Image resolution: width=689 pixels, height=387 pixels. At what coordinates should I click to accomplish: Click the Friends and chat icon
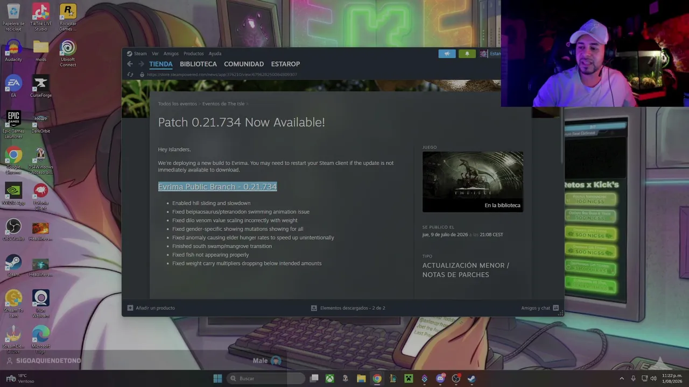pos(556,308)
